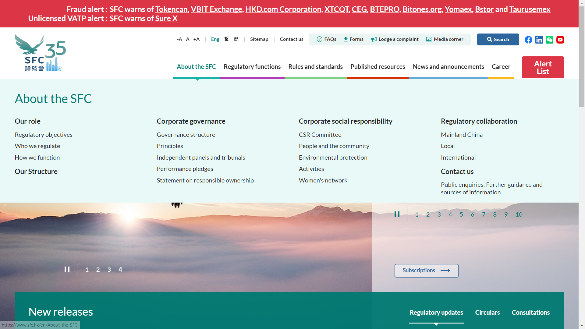Click the page vertical scrollbar thumb
Image resolution: width=585 pixels, height=329 pixels.
coord(582,57)
